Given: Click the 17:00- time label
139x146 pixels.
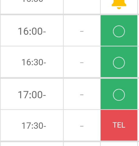Looking at the screenshot, I should pyautogui.click(x=32, y=95).
